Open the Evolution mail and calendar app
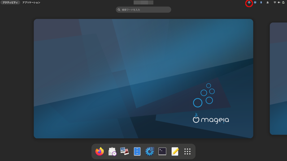Viewport: 287px width, 161px height. (112, 151)
